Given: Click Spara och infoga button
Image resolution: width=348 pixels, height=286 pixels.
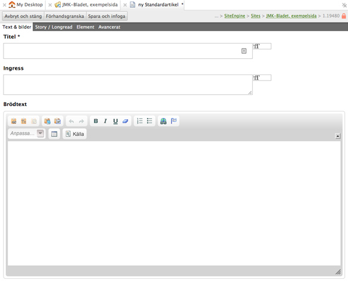Looking at the screenshot, I should click(x=107, y=16).
